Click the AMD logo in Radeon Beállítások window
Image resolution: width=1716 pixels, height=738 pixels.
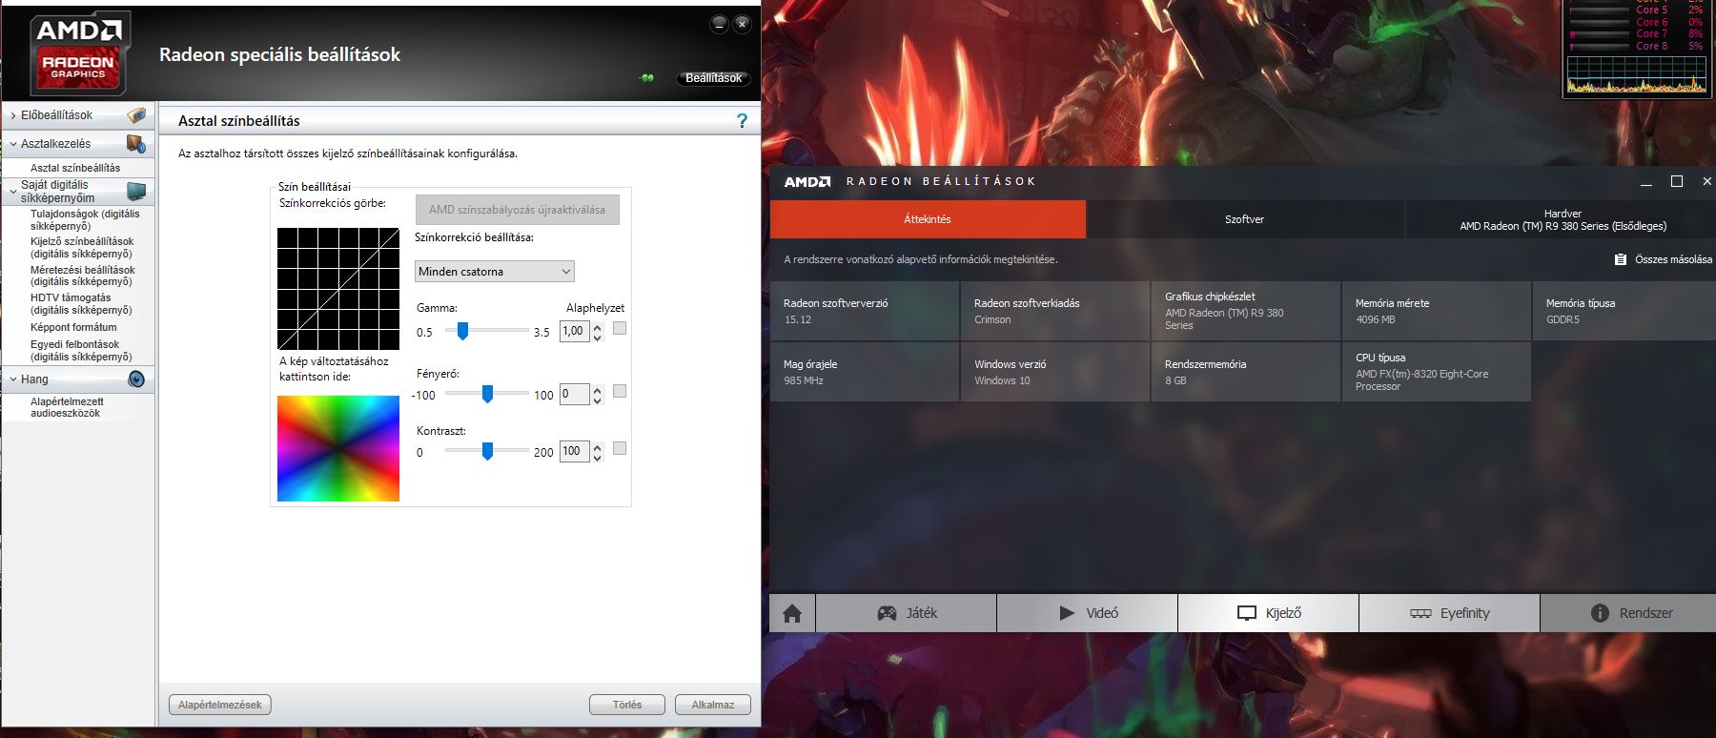pyautogui.click(x=807, y=181)
